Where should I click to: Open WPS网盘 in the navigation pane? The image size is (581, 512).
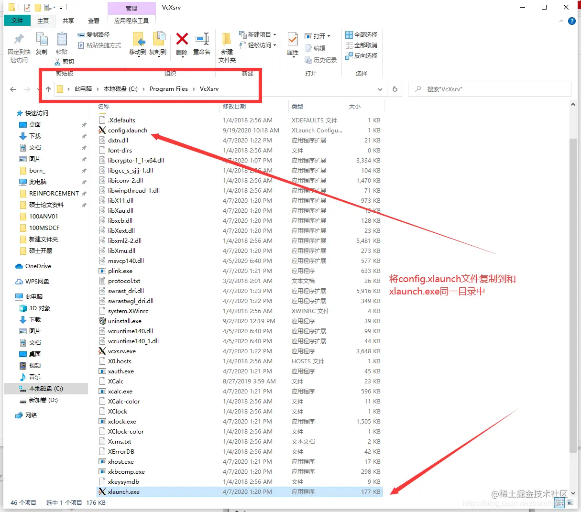[37, 282]
